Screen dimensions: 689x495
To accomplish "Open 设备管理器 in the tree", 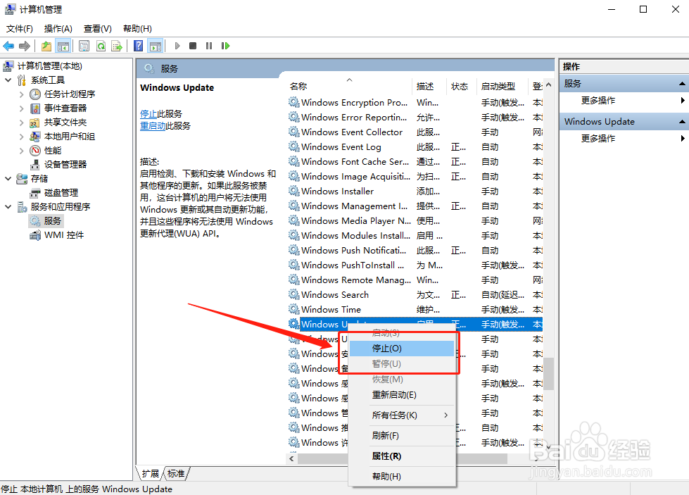I will [x=65, y=165].
